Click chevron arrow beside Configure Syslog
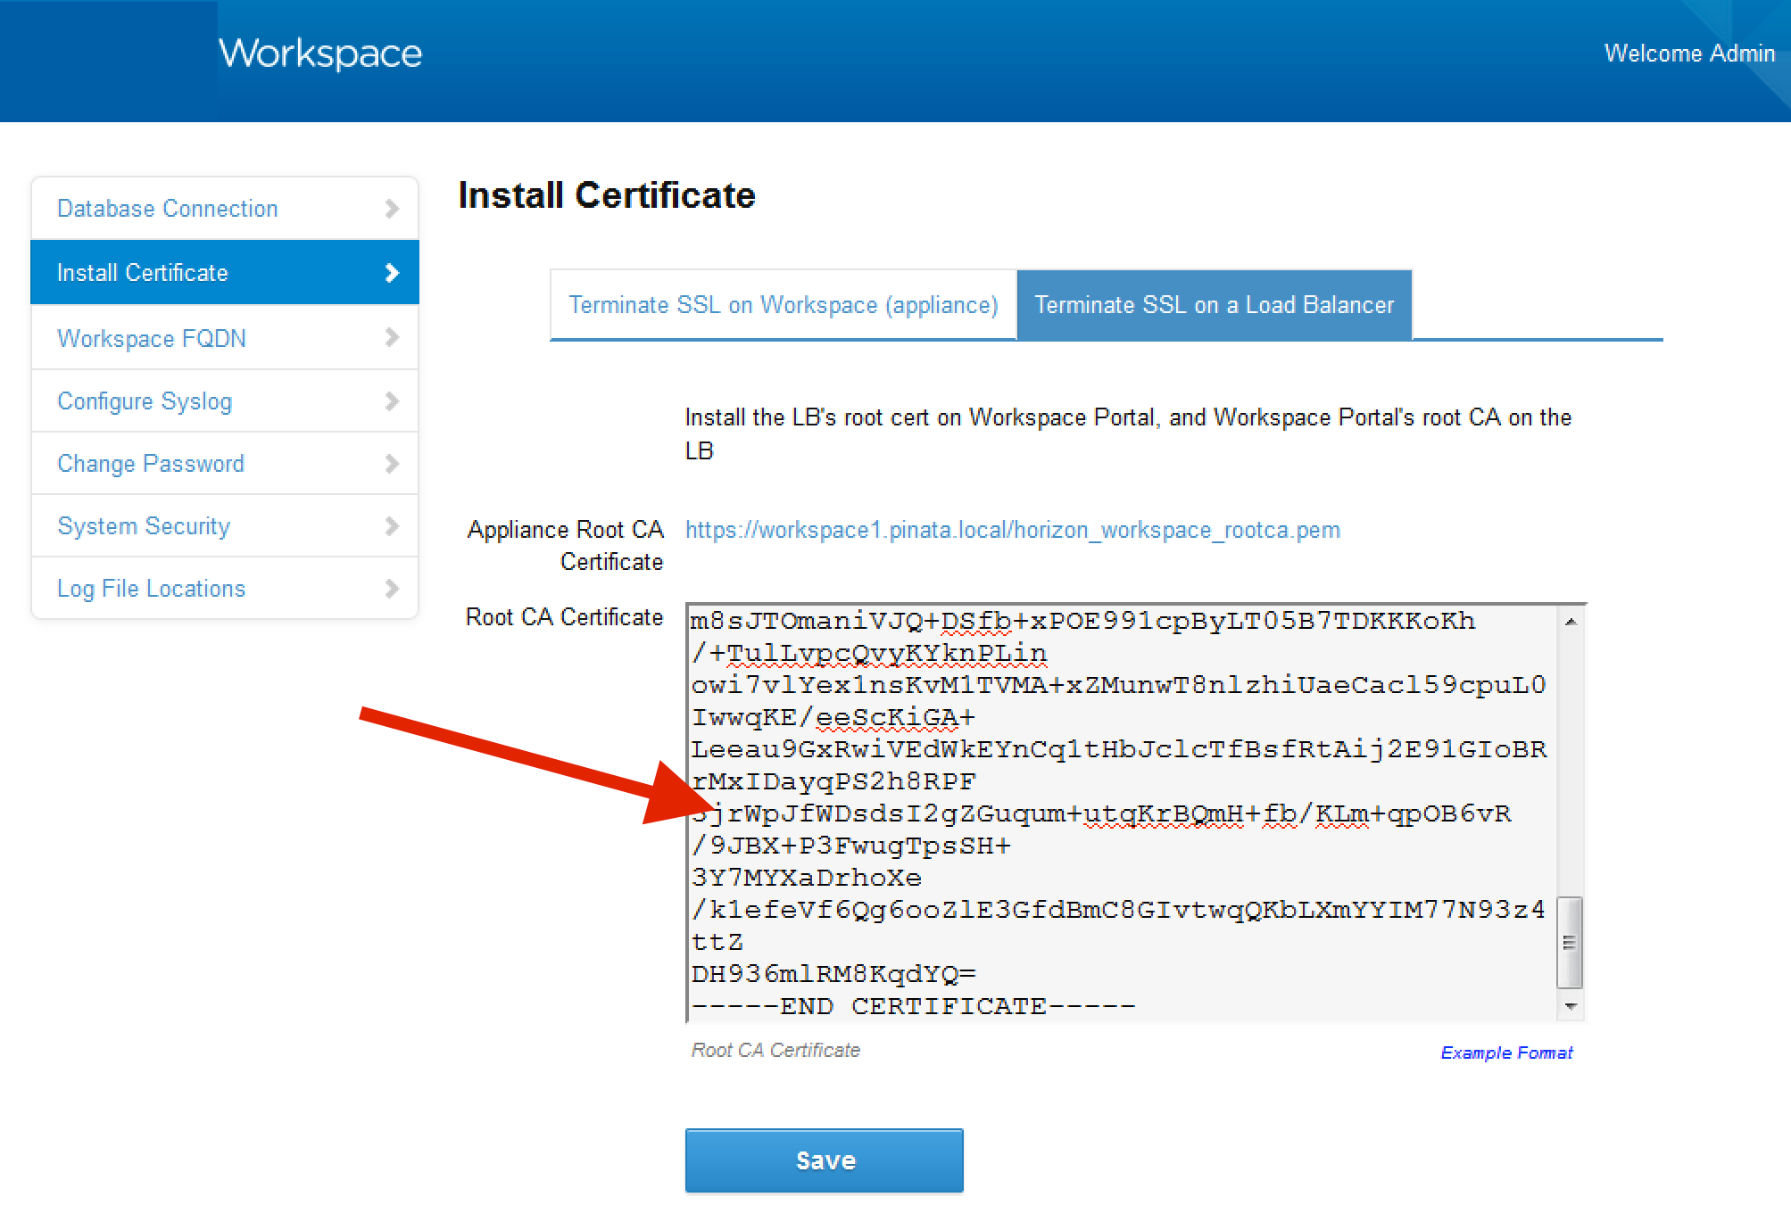 391,401
